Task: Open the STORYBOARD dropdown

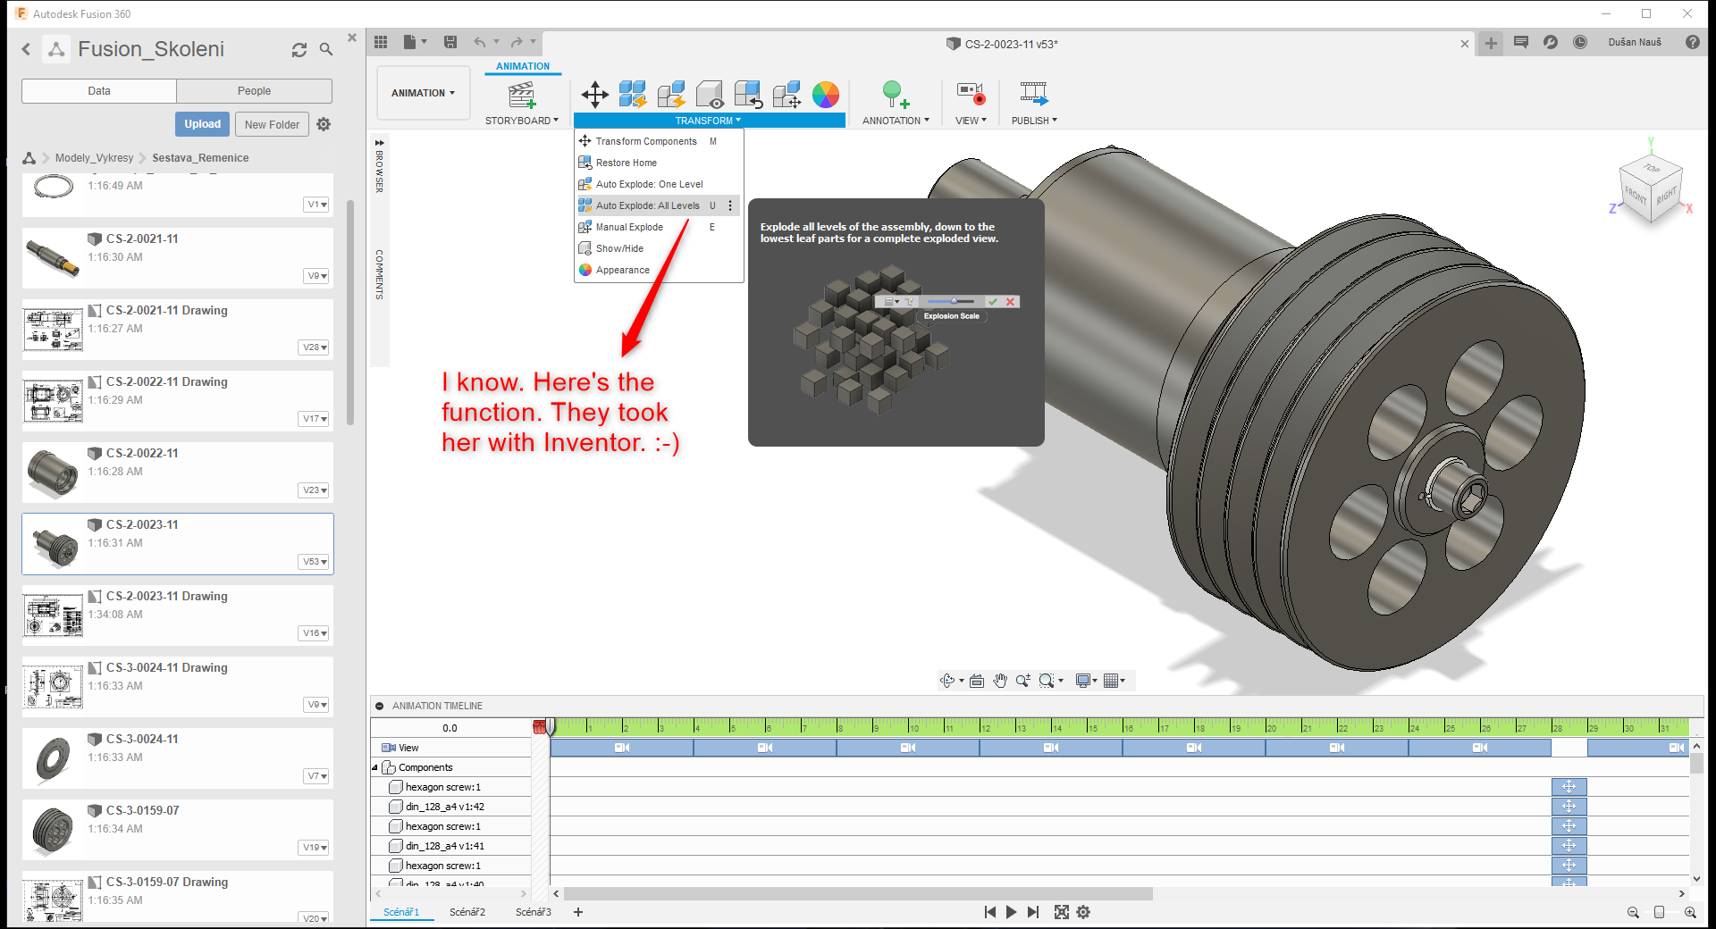Action: coord(522,120)
